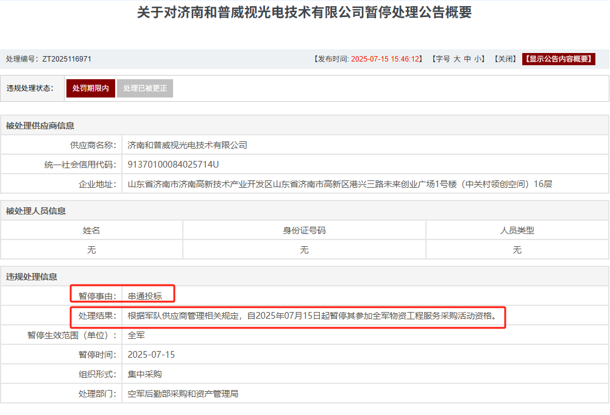Viewport: 610px width, 415px height.
Task: Click organization form value 集中采购
Action: (144, 374)
